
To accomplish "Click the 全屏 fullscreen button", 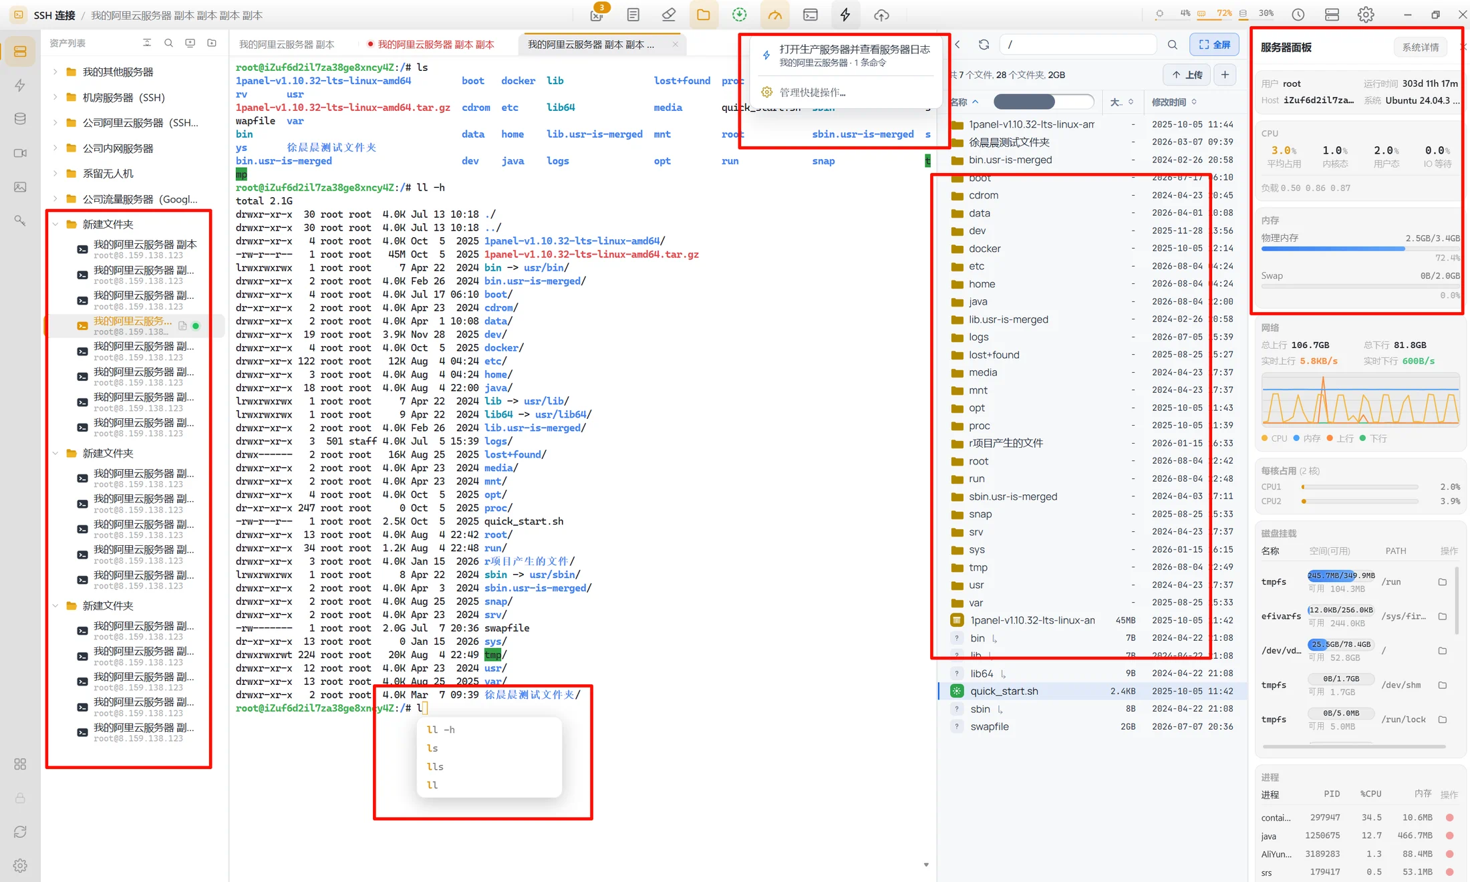I will [1214, 45].
